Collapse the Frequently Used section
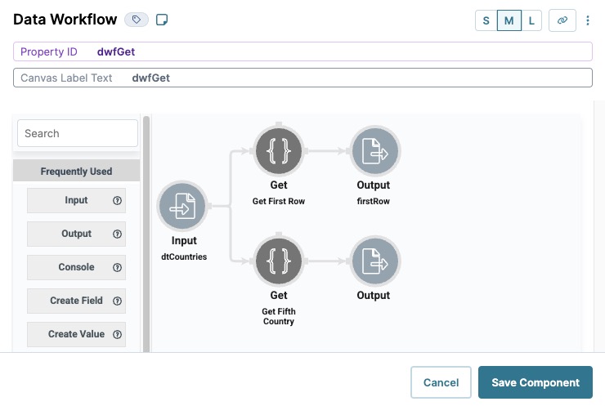605x406 pixels. 76,172
